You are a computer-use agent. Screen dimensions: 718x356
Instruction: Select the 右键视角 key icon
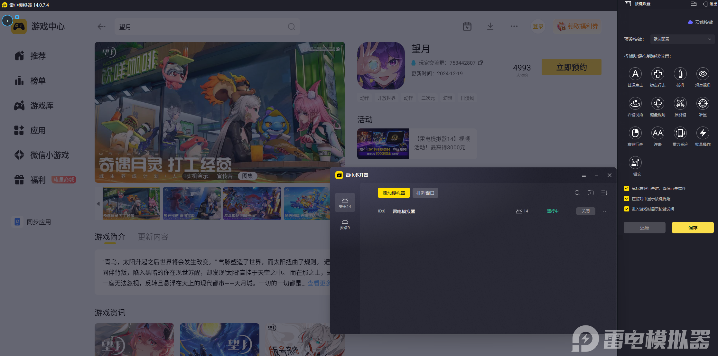click(x=635, y=104)
